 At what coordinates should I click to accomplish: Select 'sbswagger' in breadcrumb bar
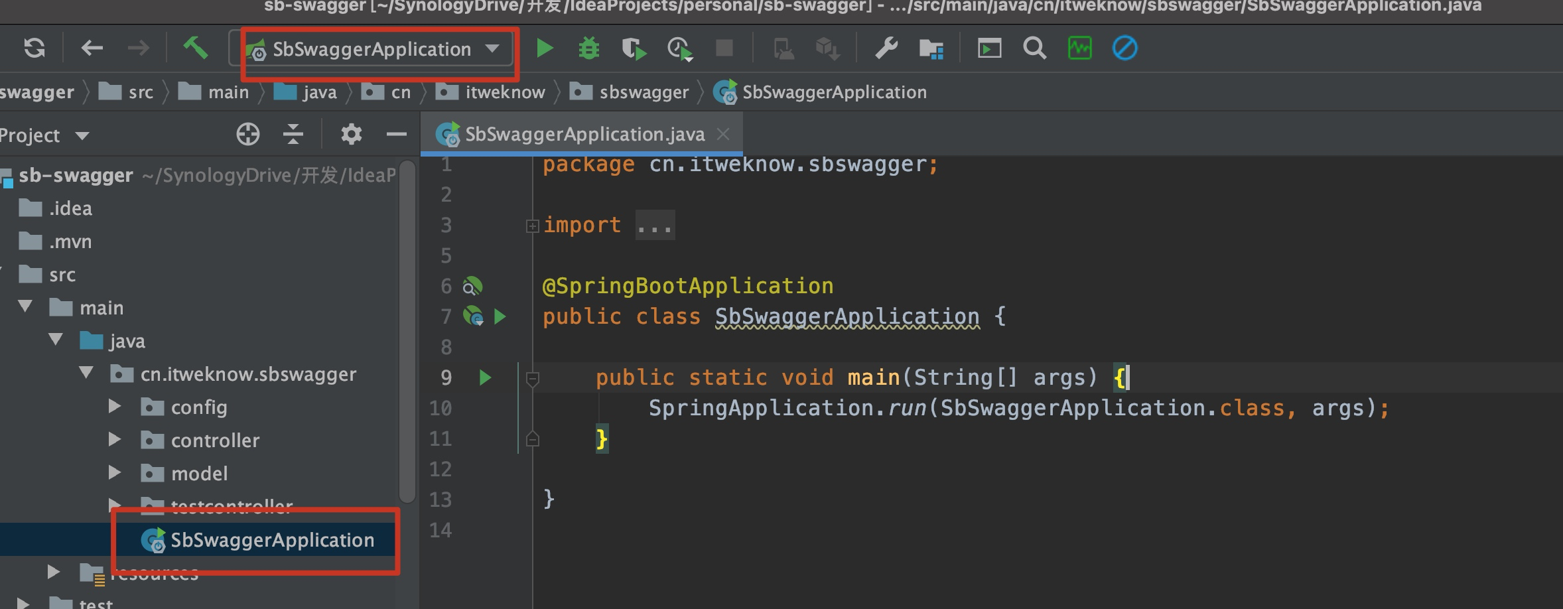[630, 92]
